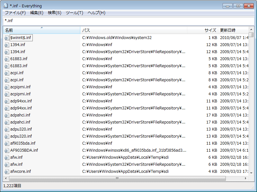Click path C:¥Windows.old¥Windows¥system32
The image size is (257, 192).
click(x=117, y=38)
